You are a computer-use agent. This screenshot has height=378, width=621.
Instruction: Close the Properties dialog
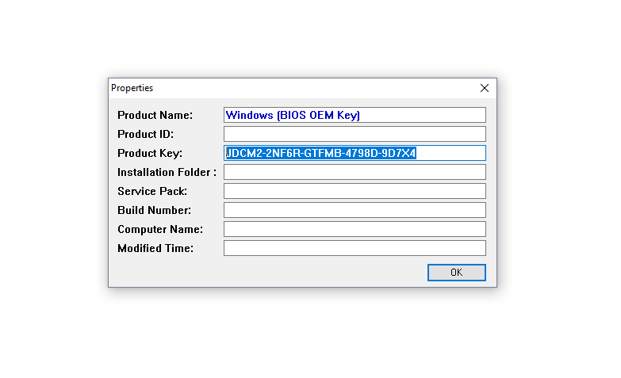[484, 88]
